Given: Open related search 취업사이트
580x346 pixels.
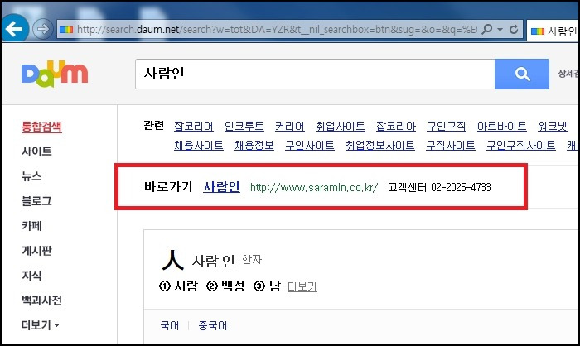Looking at the screenshot, I should coord(341,127).
